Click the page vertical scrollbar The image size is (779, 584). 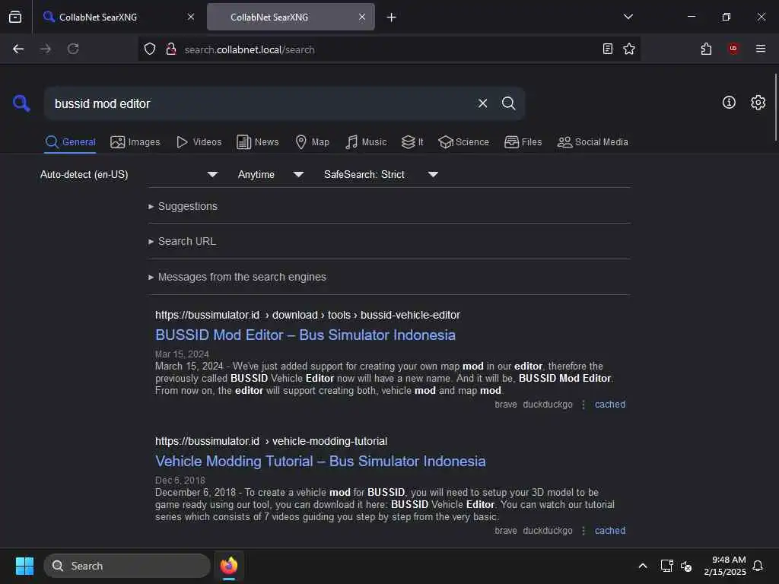coord(775,106)
